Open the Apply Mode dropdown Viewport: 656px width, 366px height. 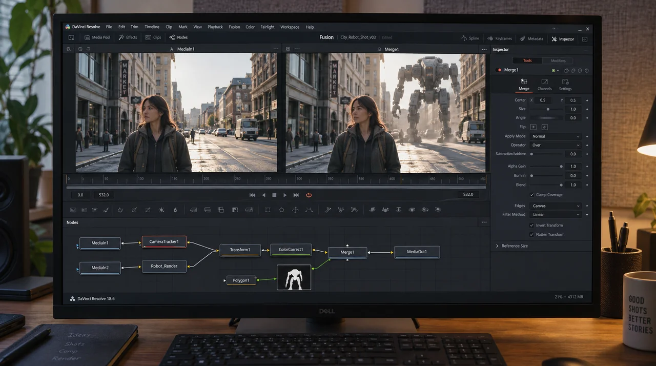[x=556, y=136]
